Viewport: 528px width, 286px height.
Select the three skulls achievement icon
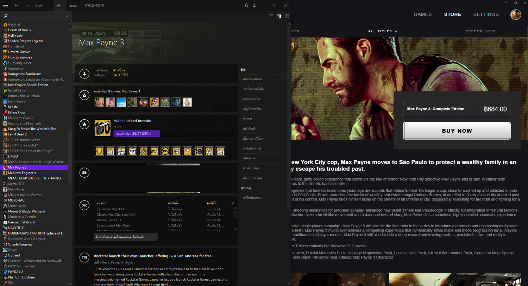tap(121, 151)
